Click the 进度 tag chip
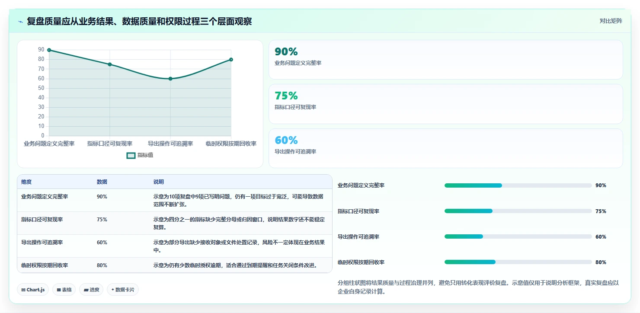The height and width of the screenshot is (313, 640). tap(91, 290)
